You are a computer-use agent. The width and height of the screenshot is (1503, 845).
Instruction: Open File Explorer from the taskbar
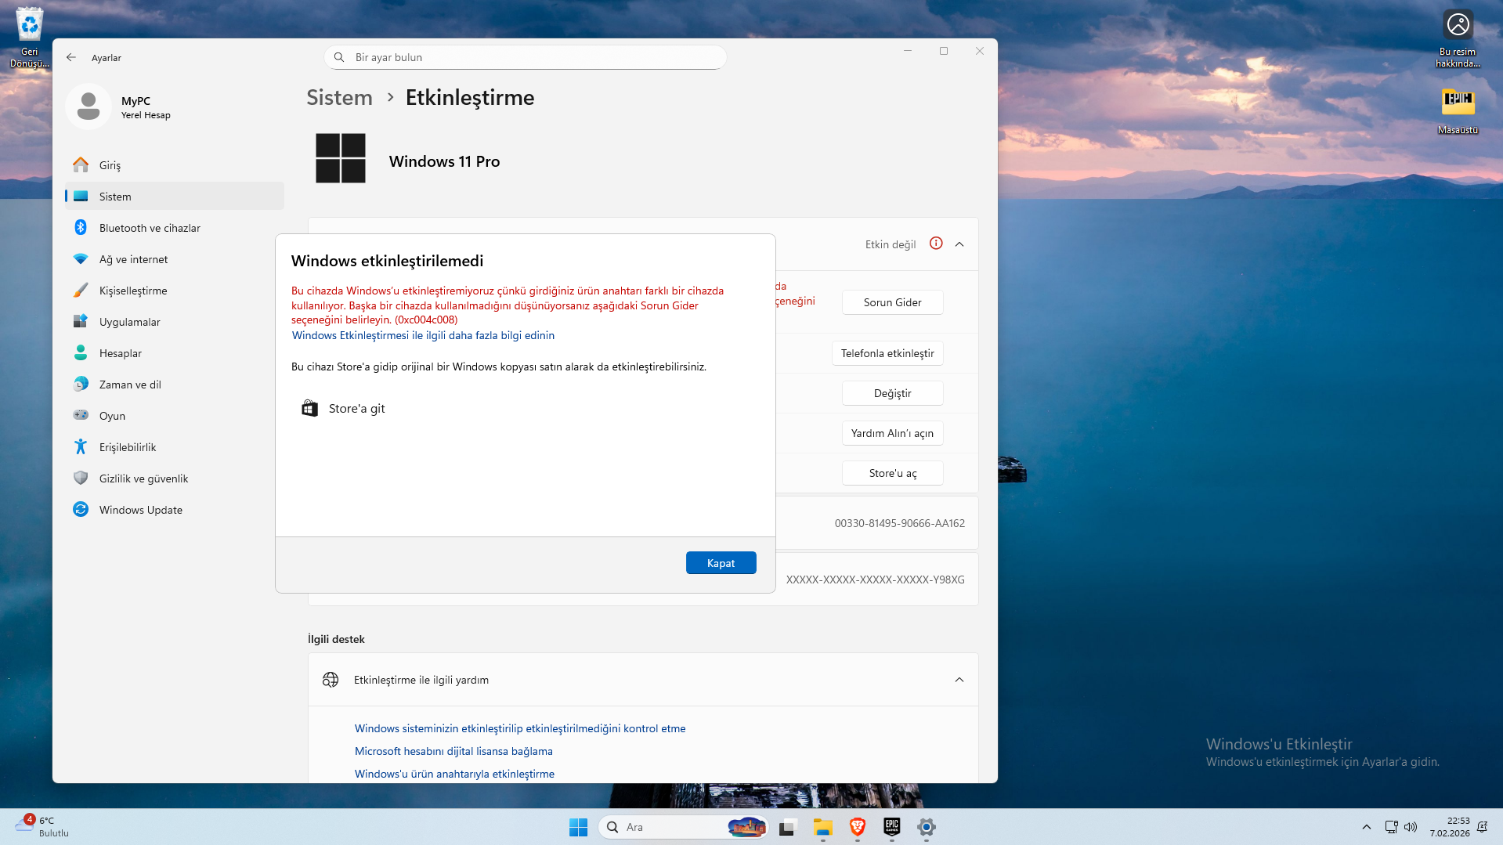822,827
